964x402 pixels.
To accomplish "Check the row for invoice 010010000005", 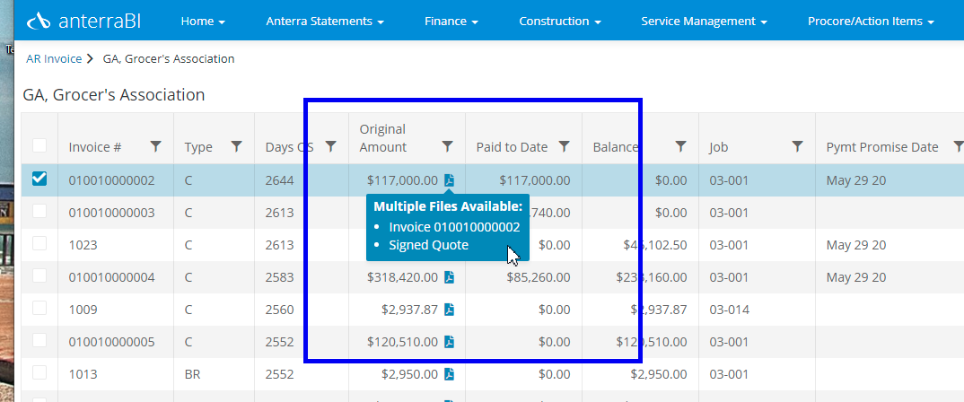I will [x=39, y=340].
